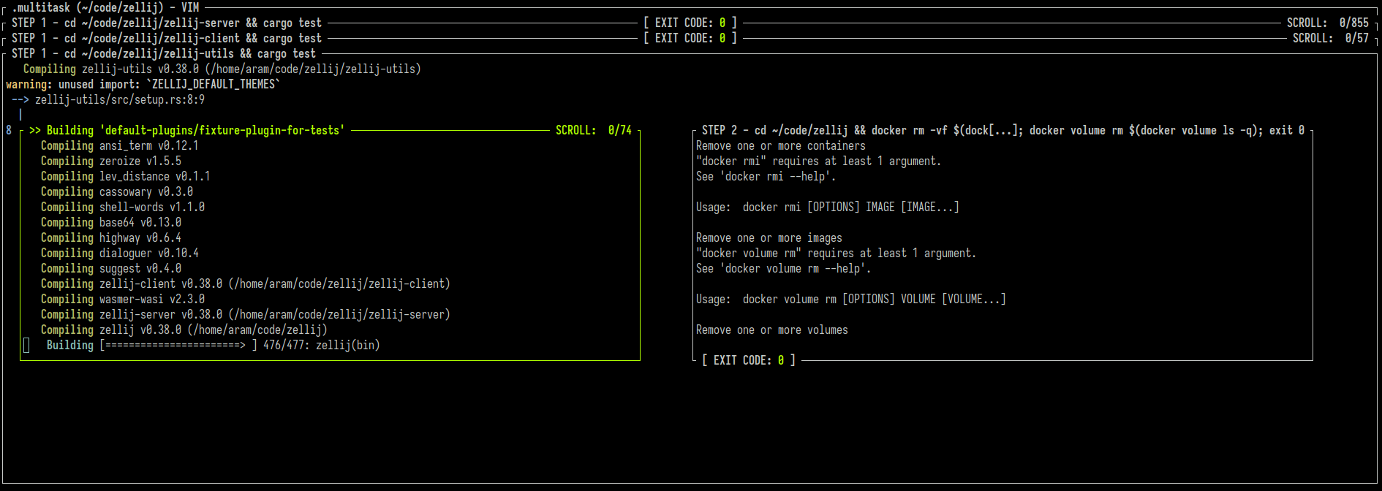Click the 'Compiling shell-words v1.1.0' line
This screenshot has width=1382, height=491.
tap(123, 207)
